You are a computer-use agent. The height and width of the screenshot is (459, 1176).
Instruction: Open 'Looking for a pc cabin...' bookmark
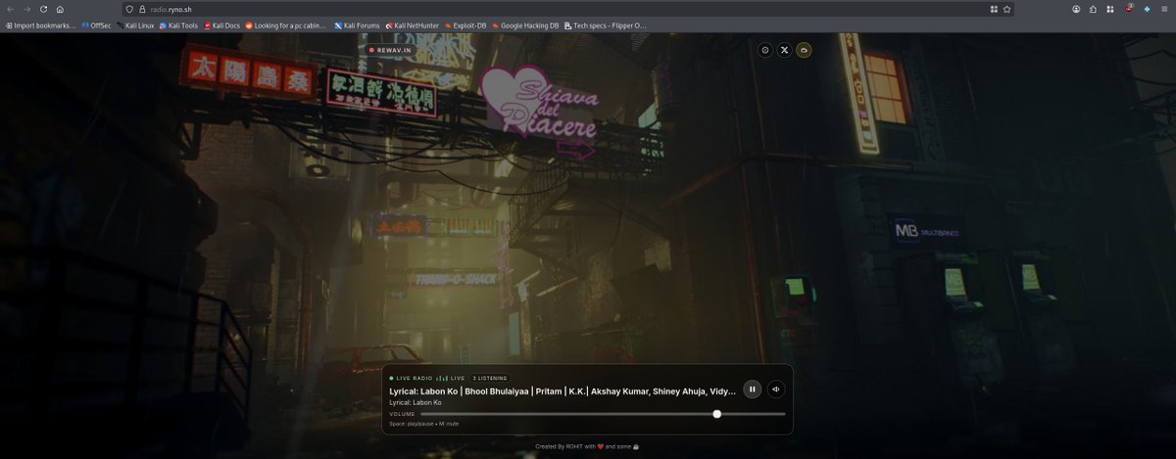click(286, 25)
